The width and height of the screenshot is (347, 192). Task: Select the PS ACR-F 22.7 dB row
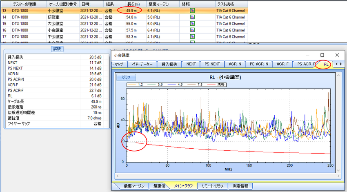click(57, 90)
